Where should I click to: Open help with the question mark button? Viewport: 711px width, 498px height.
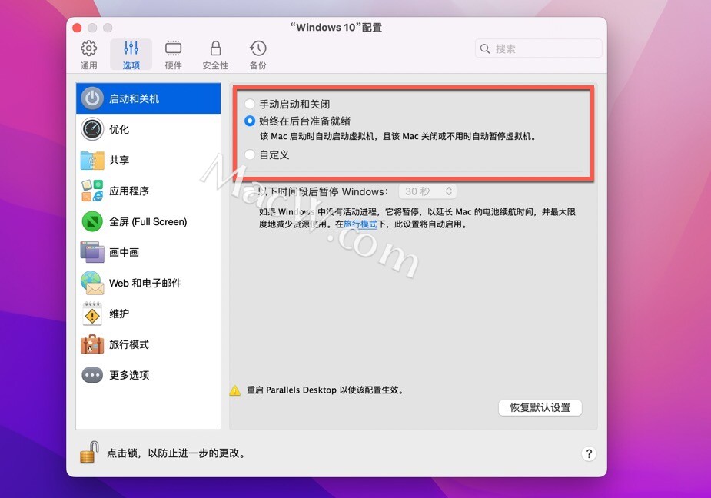589,453
